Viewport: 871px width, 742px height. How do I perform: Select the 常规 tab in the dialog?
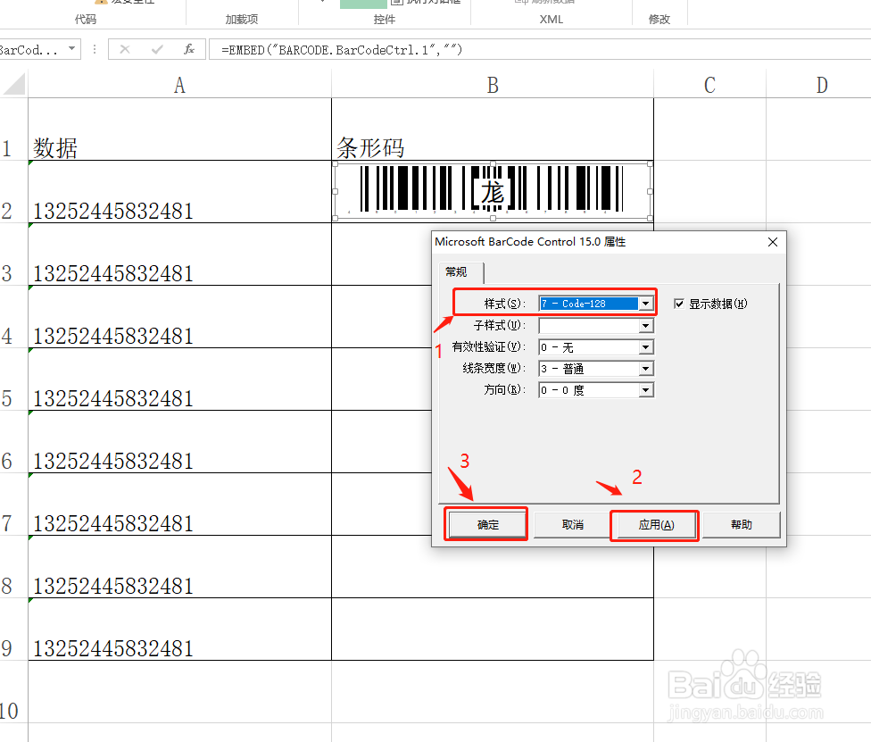pyautogui.click(x=457, y=271)
